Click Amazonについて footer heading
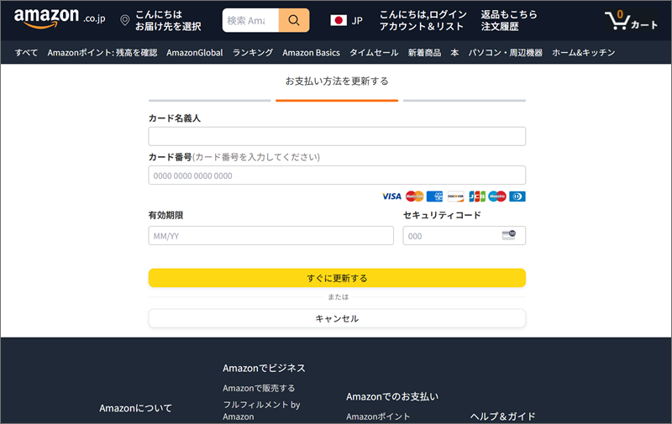The width and height of the screenshot is (672, 424). [x=135, y=408]
